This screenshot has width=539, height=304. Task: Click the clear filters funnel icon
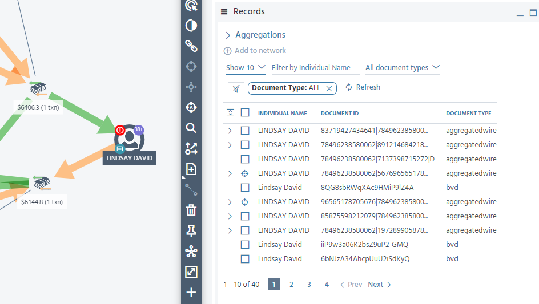(x=236, y=88)
